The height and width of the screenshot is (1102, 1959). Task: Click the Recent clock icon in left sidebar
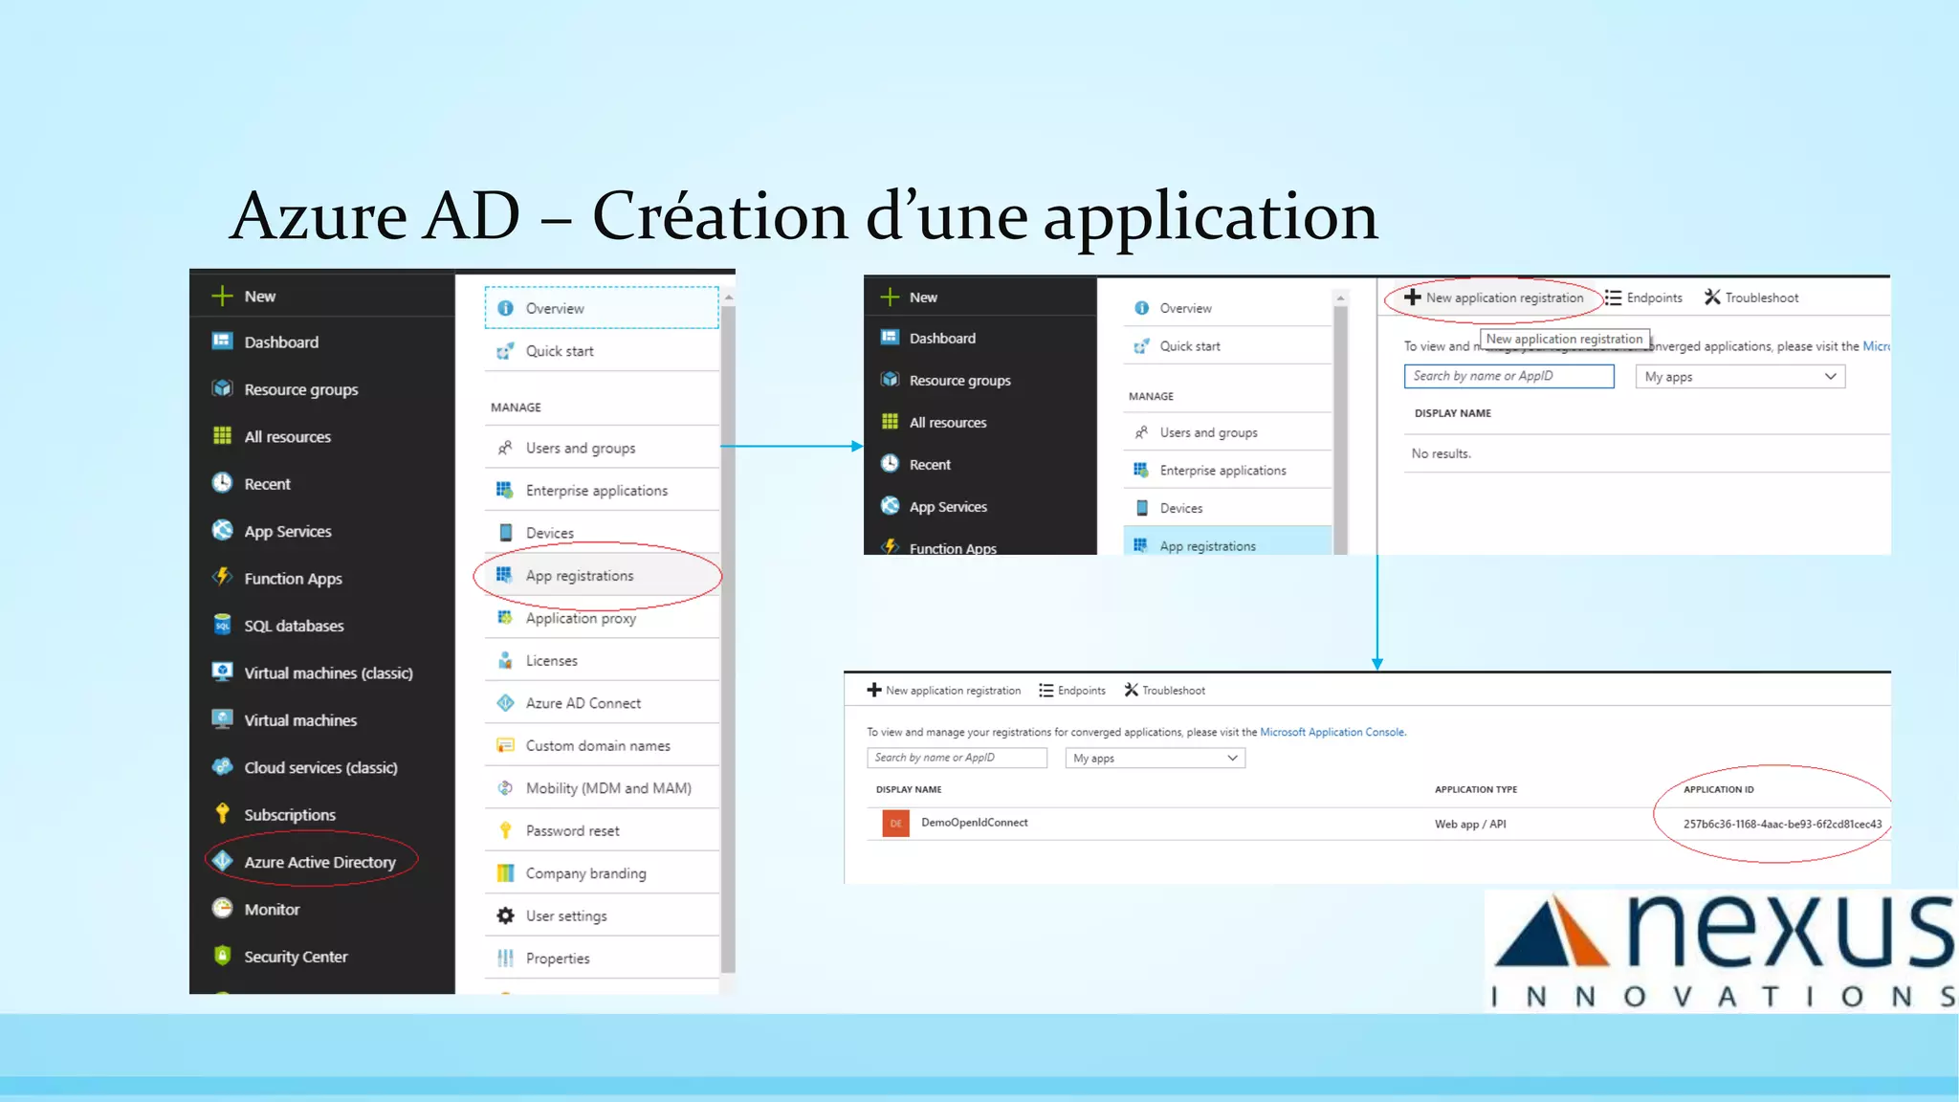222,483
